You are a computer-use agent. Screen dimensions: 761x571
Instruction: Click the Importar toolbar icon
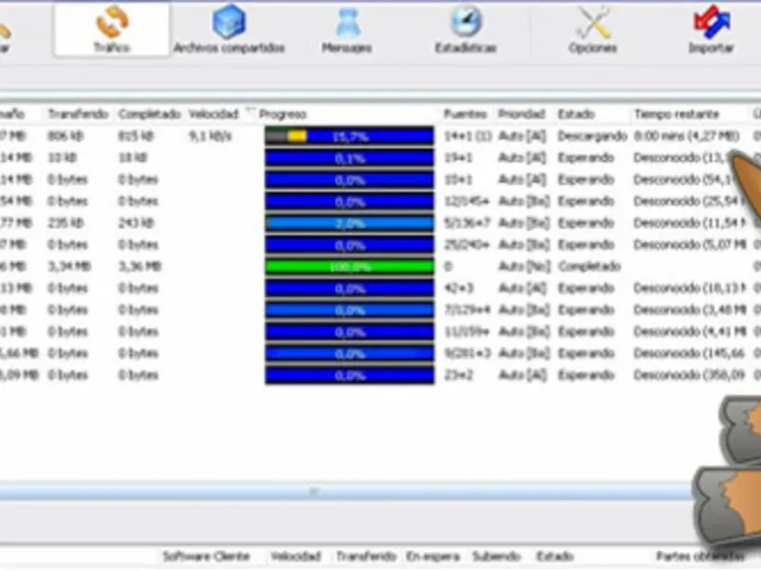pyautogui.click(x=711, y=30)
